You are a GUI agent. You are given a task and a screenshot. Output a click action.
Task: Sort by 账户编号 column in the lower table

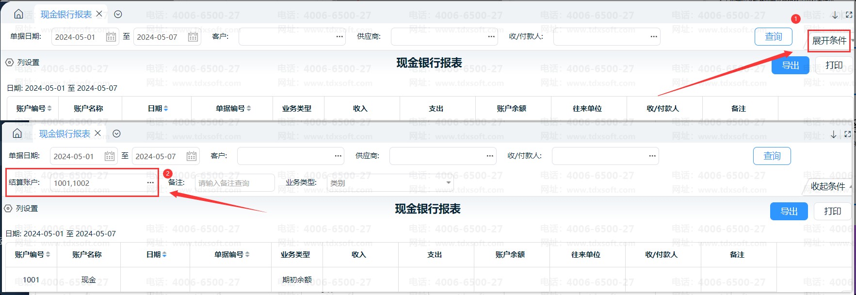click(48, 255)
